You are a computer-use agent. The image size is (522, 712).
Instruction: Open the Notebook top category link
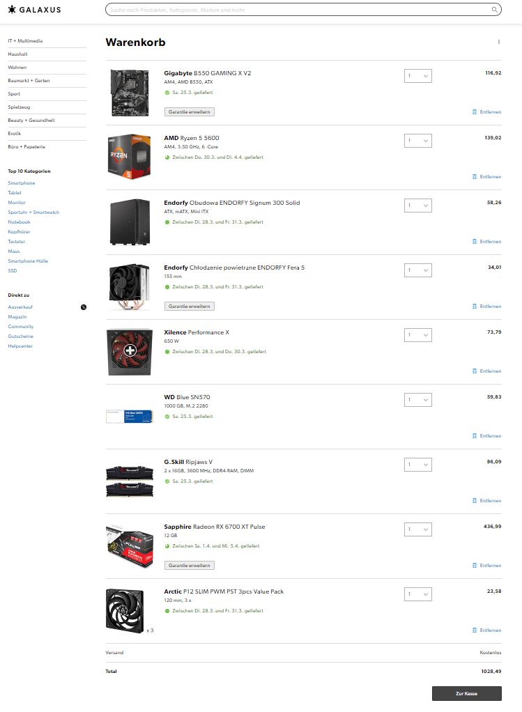pos(19,222)
